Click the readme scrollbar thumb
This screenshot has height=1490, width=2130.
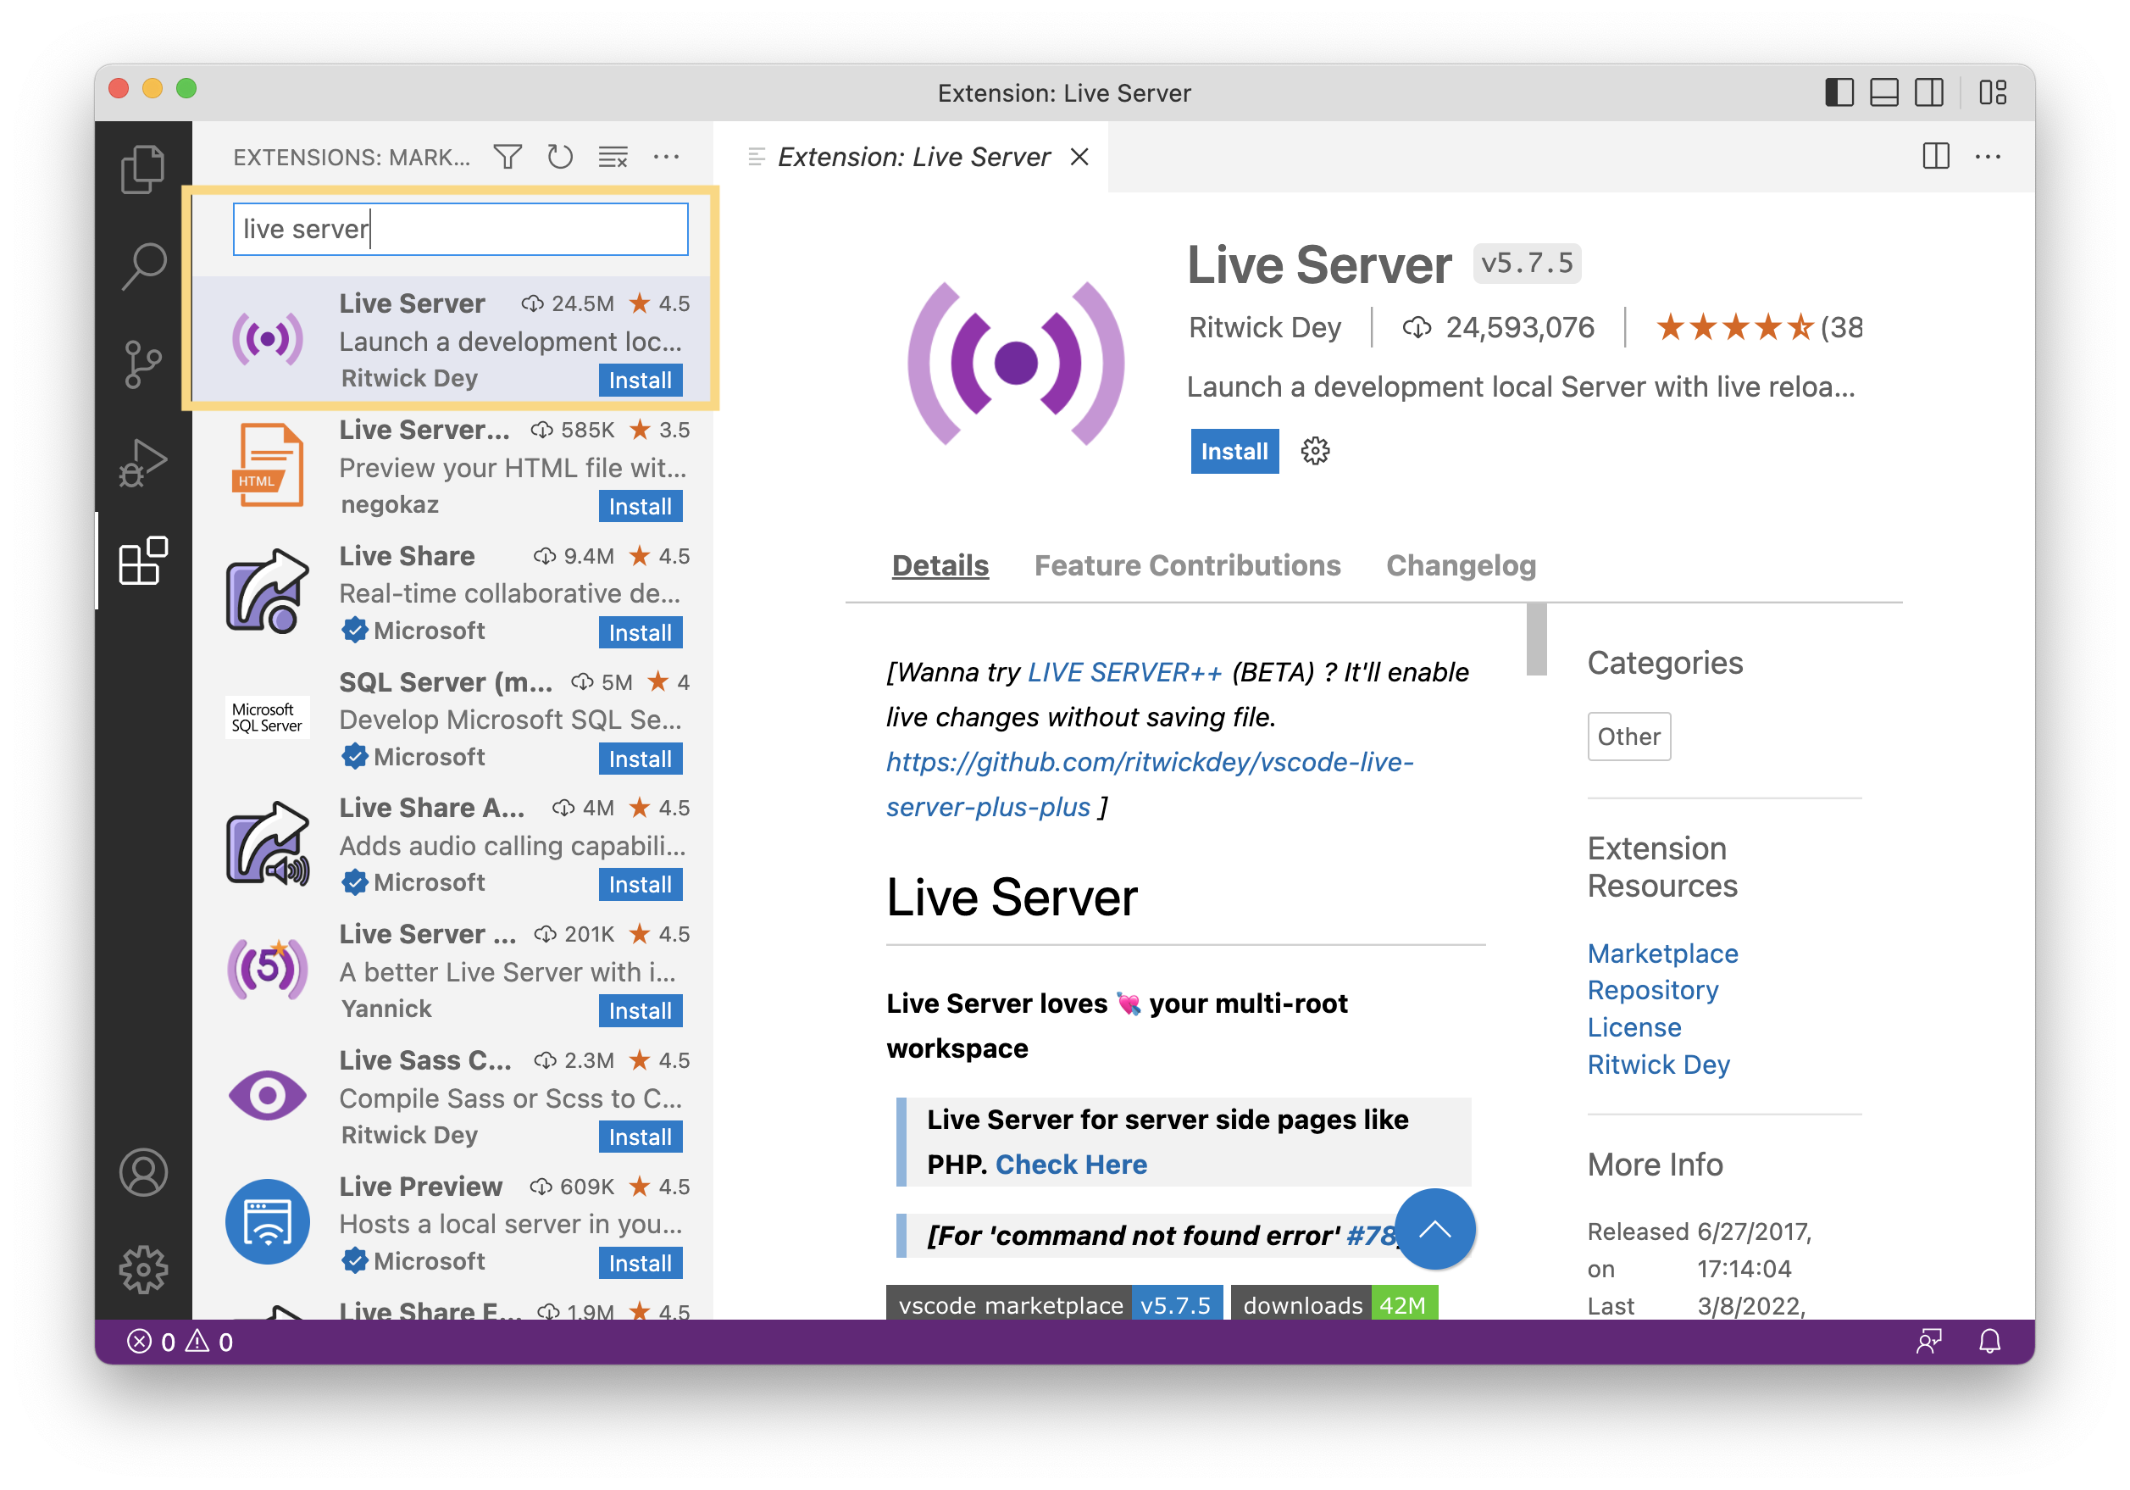[x=1536, y=639]
